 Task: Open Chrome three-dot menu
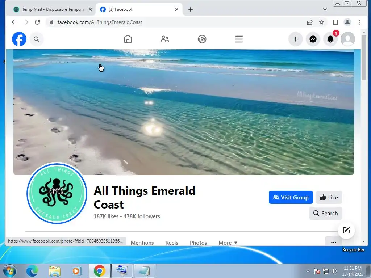point(359,22)
